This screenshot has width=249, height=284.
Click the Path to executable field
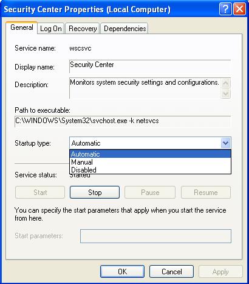pos(123,121)
